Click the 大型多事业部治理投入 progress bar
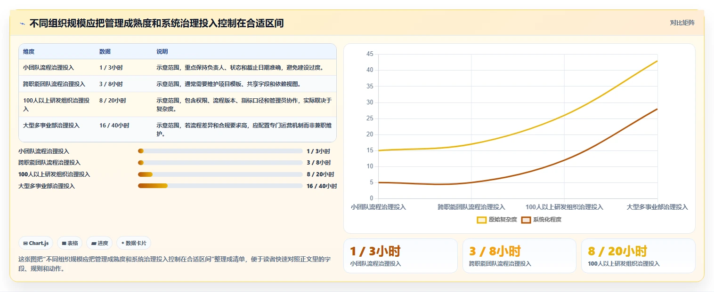The width and height of the screenshot is (714, 292). (x=220, y=186)
